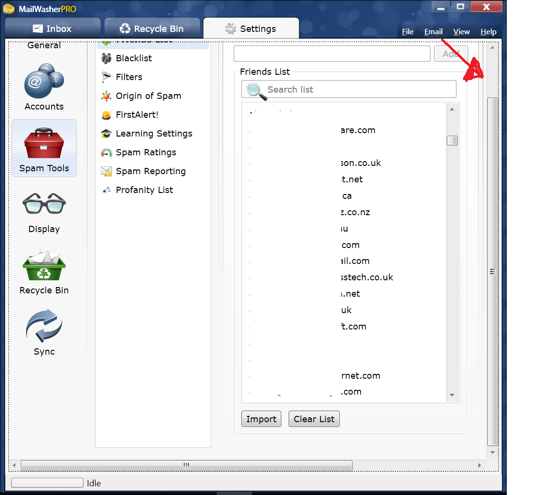Screen dimensions: 556x495
Task: Click the settings pane scroll down arrow
Action: pyautogui.click(x=492, y=453)
